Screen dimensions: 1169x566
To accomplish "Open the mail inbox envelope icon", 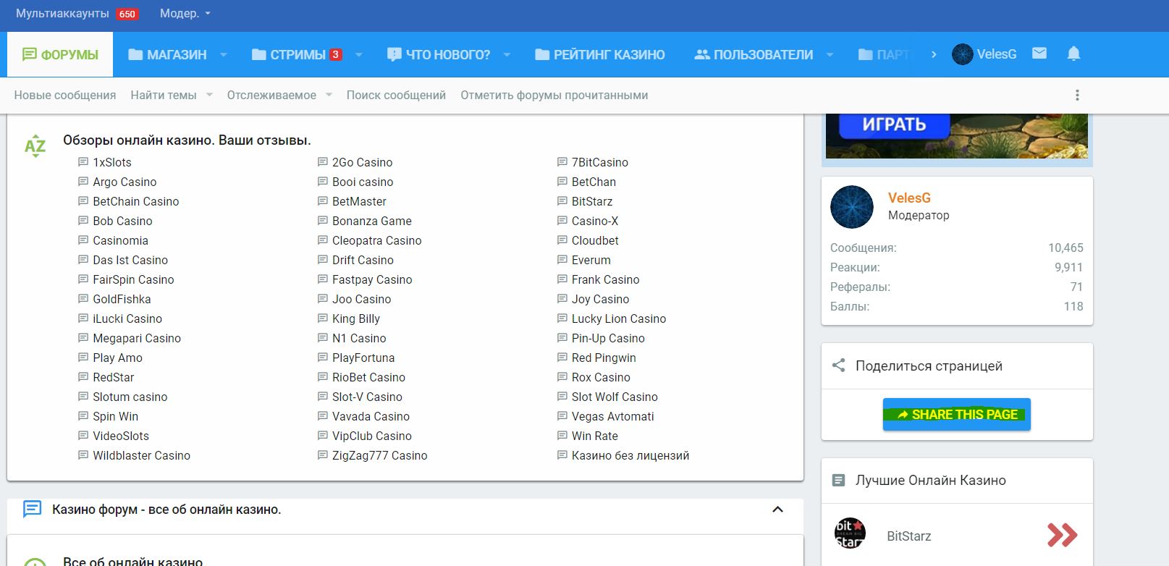I will click(1039, 54).
